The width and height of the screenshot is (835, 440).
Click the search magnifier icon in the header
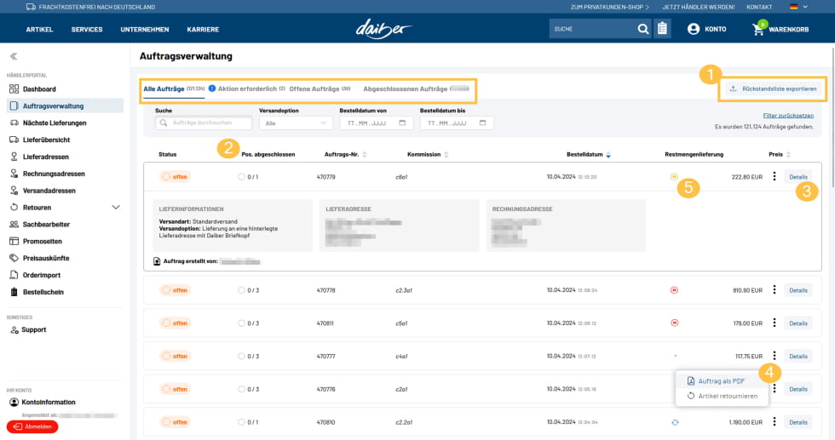click(642, 29)
